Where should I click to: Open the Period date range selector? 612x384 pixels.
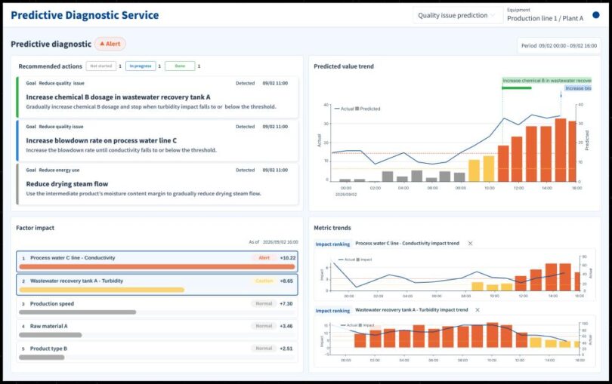[559, 45]
